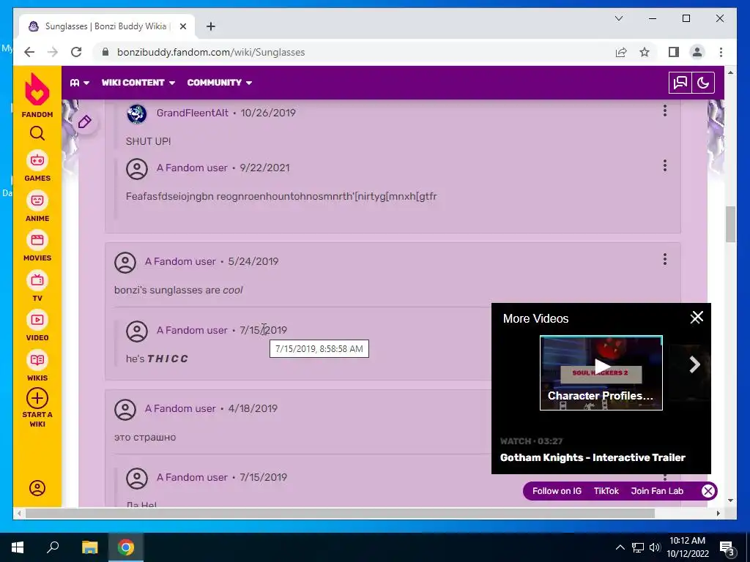Open Windows taskbar search
This screenshot has width=750, height=562.
53,547
